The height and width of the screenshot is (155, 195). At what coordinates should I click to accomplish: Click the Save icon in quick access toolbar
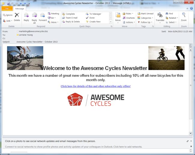click(8, 4)
